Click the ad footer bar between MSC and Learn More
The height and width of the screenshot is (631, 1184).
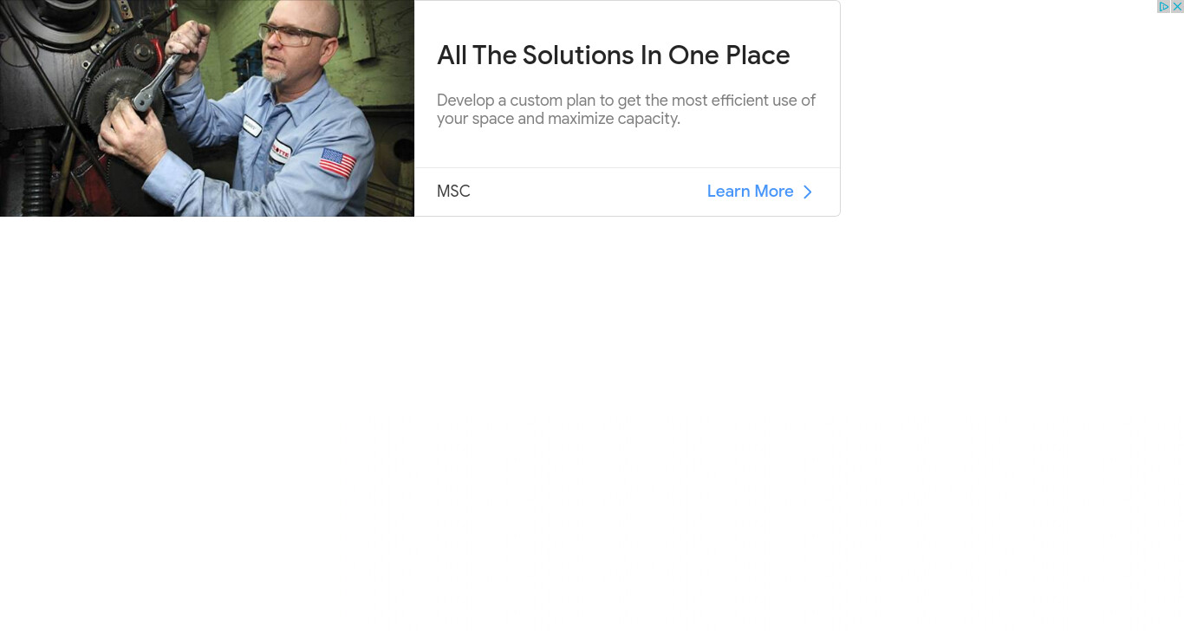(589, 192)
